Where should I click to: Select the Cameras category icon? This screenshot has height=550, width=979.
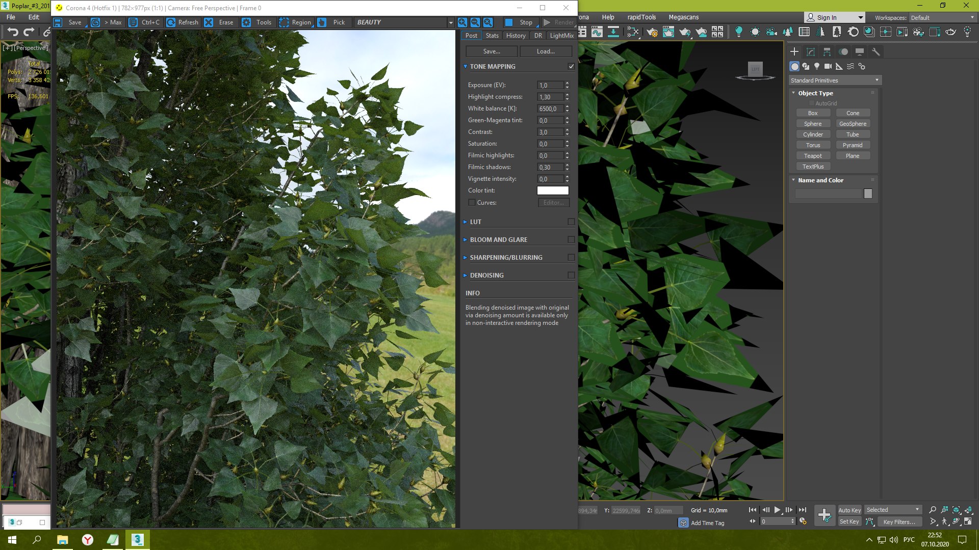point(828,66)
